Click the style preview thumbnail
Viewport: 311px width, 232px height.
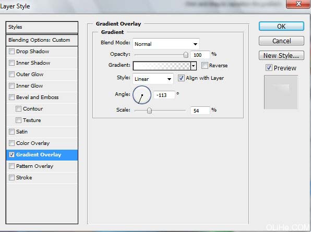281,92
